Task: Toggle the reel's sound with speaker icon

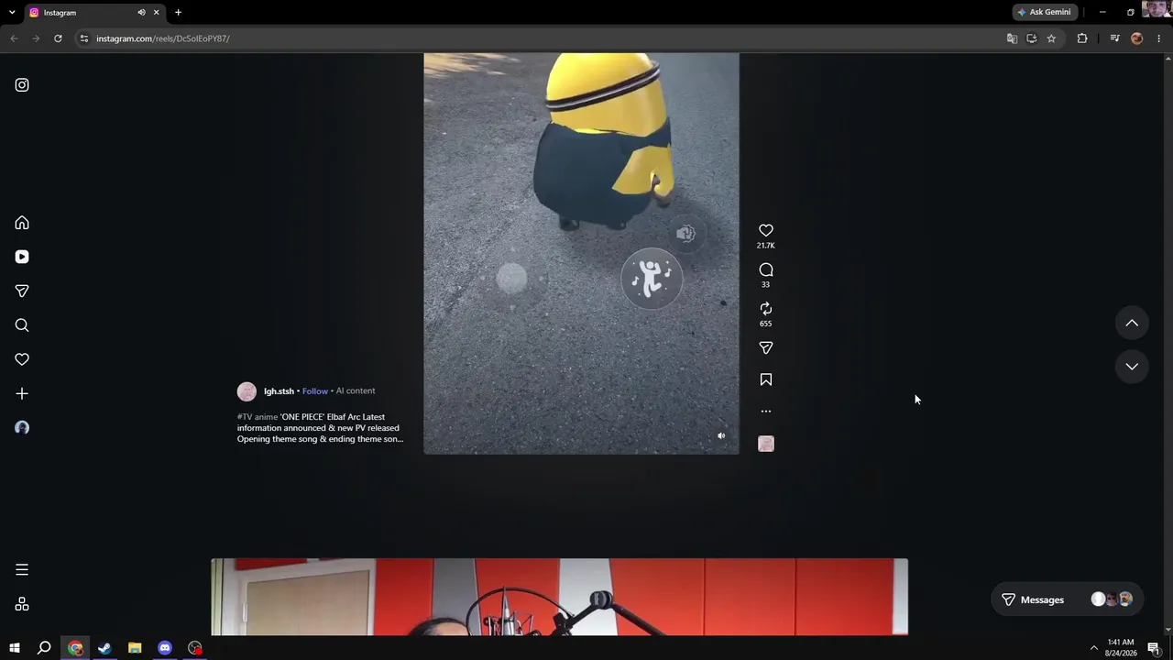Action: 721,436
